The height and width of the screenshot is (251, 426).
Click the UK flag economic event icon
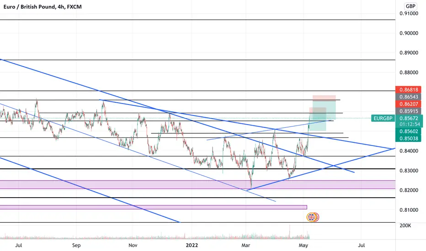coord(311,217)
